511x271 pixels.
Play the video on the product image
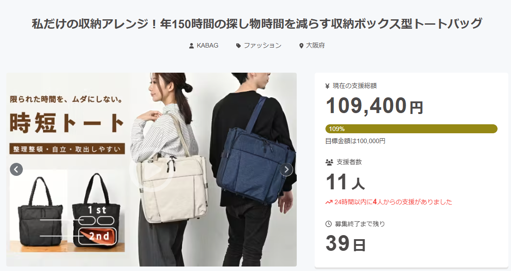(151, 169)
